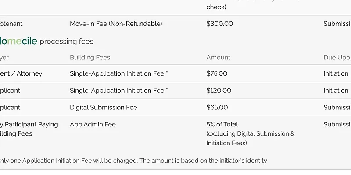
Task: Click the $120.00 amount
Action: [x=218, y=91]
